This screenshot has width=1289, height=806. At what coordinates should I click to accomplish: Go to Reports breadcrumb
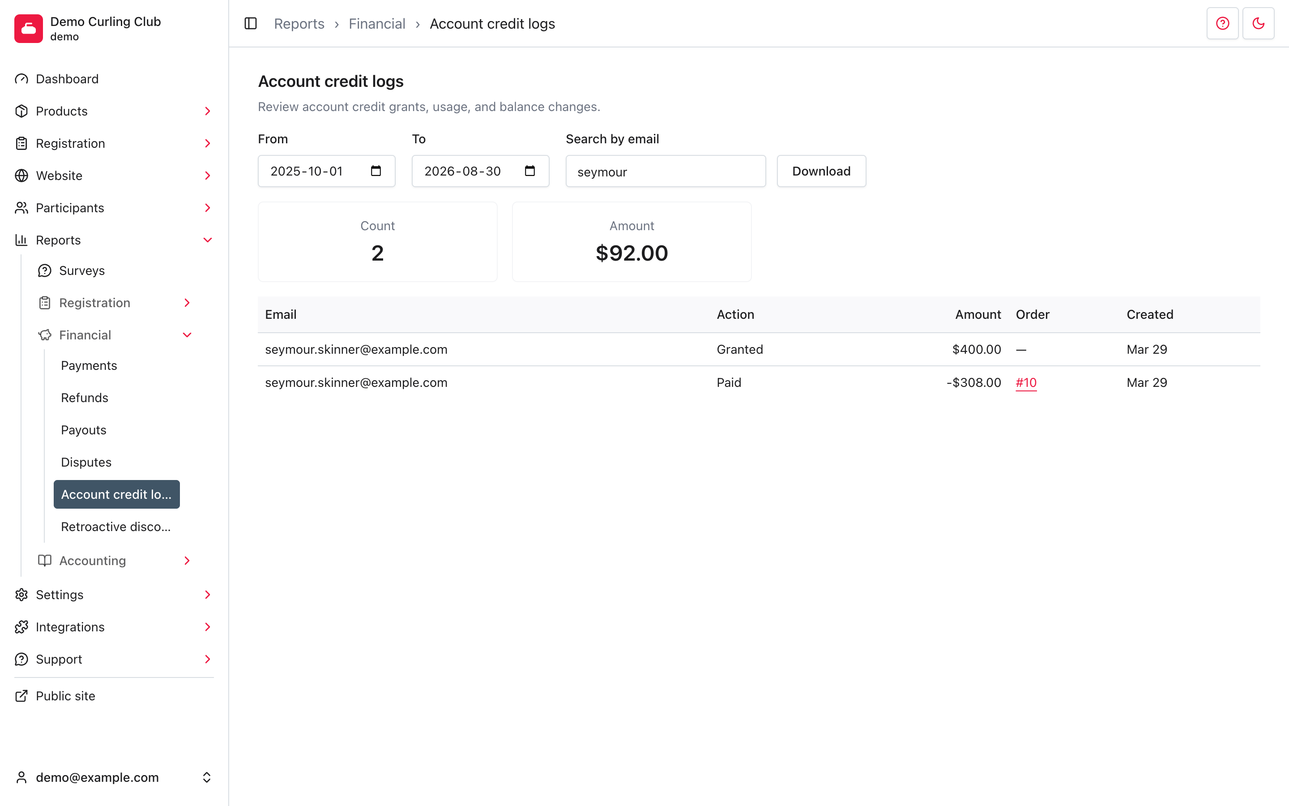click(x=299, y=23)
